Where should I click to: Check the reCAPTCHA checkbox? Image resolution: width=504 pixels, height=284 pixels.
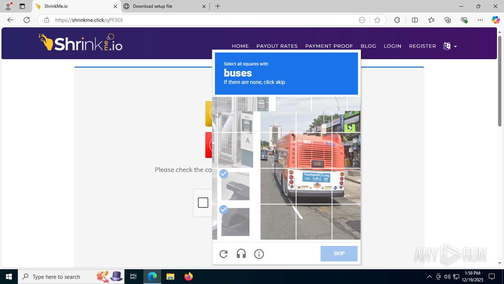click(203, 203)
